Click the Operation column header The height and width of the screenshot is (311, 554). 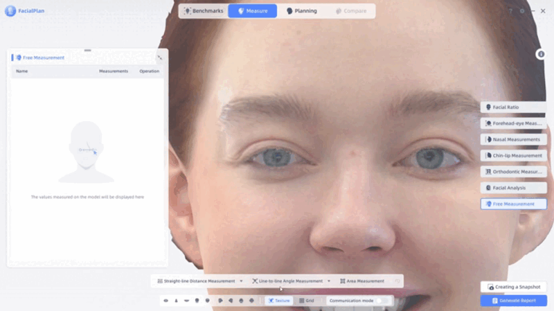click(x=149, y=71)
